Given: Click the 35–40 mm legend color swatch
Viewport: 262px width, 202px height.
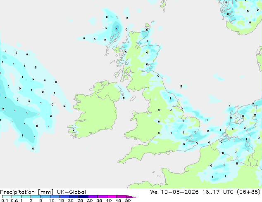Looking at the screenshot, I should coord(102,197).
